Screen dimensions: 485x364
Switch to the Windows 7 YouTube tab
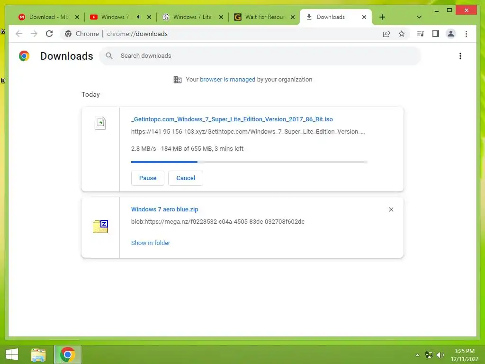115,17
